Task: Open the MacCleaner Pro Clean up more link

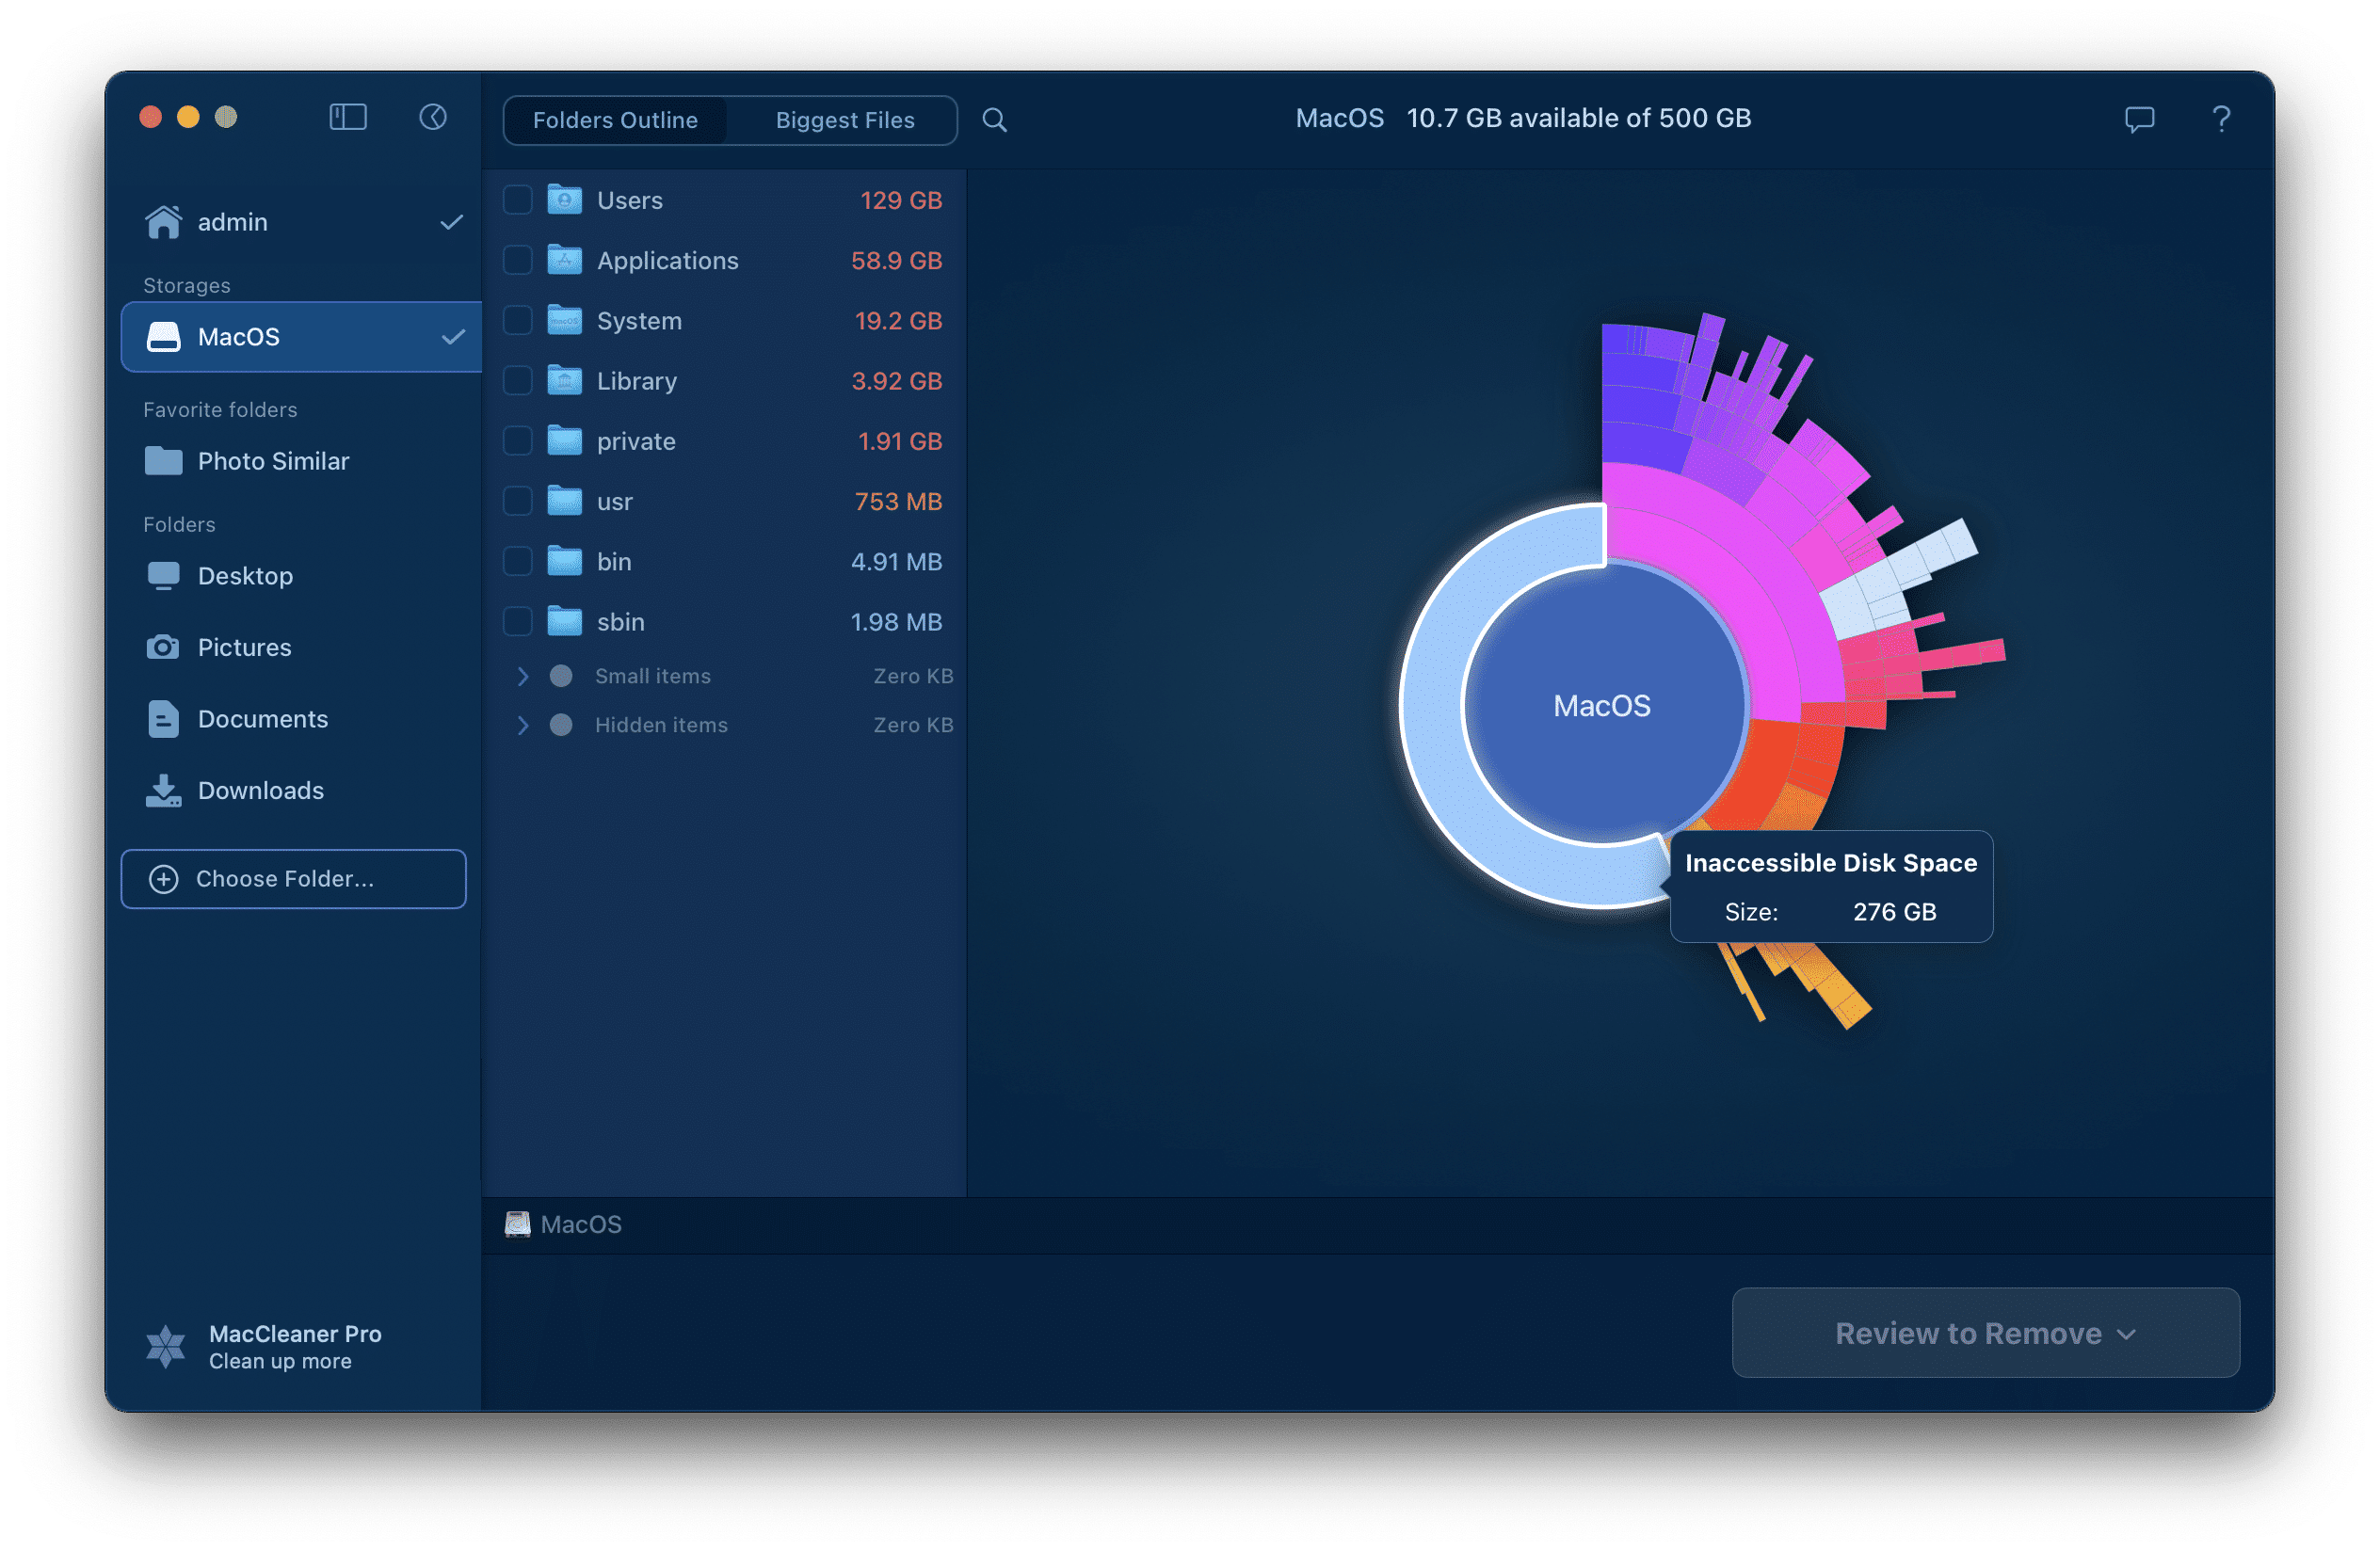Action: (264, 1346)
